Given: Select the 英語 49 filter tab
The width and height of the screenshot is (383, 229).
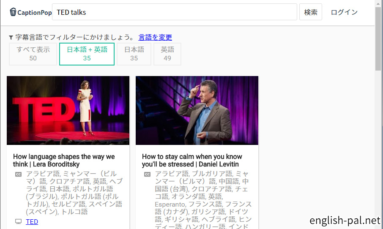Looking at the screenshot, I should click(167, 54).
